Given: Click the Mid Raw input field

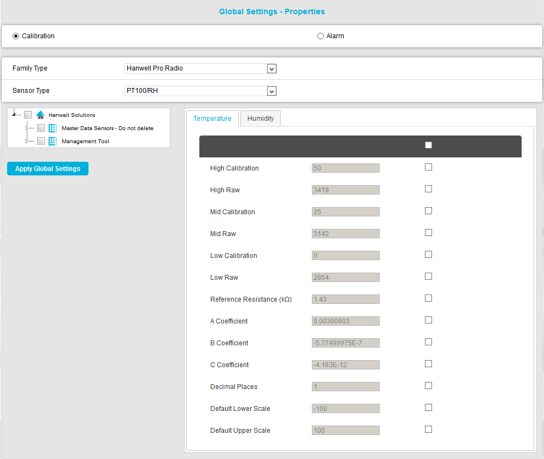Looking at the screenshot, I should point(345,234).
